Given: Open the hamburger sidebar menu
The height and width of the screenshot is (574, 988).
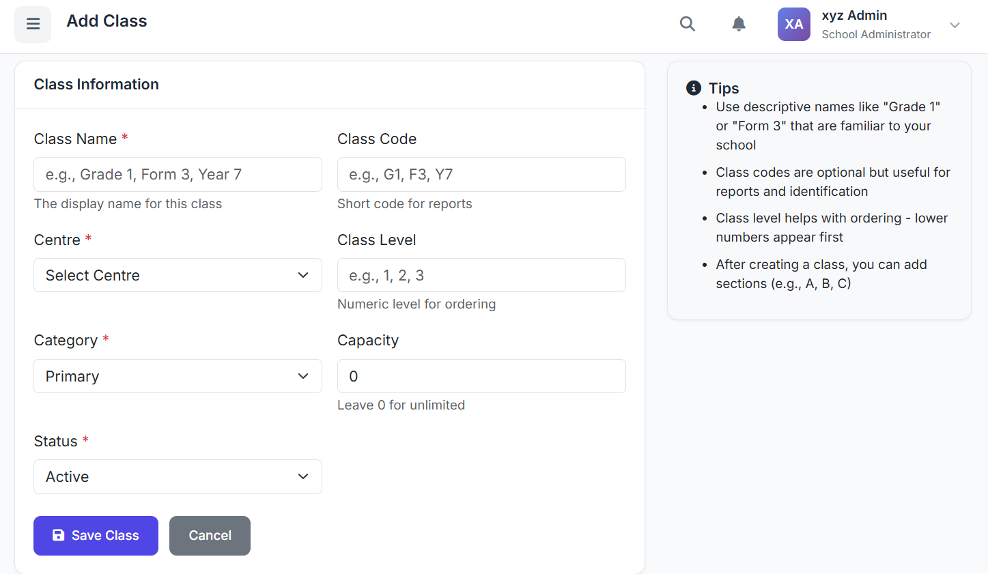Looking at the screenshot, I should (33, 25).
